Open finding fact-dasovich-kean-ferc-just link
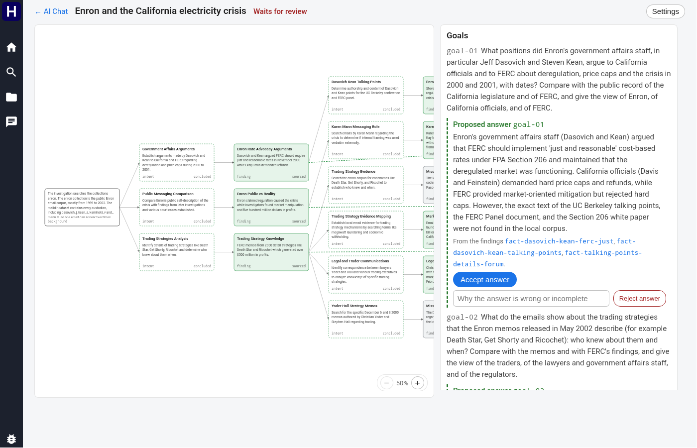This screenshot has height=448, width=697. tap(560, 241)
